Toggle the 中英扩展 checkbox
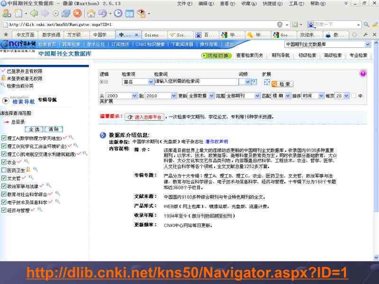Image resolution: width=379 pixels, height=284 pixels. 354,96
